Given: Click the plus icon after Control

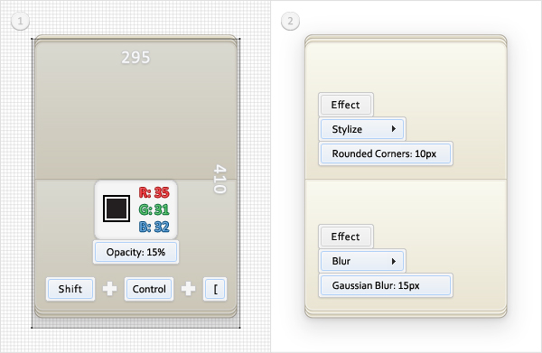Looking at the screenshot, I should click(x=189, y=289).
